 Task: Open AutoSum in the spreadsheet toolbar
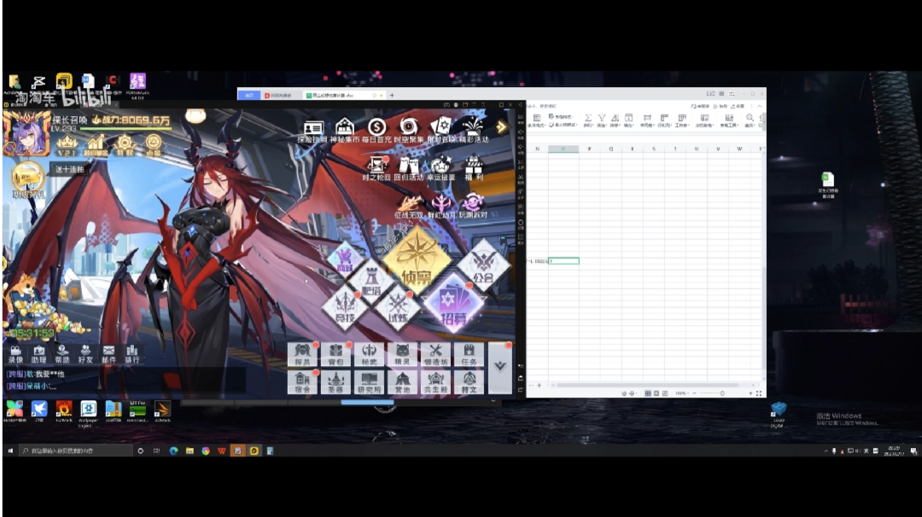[x=587, y=120]
